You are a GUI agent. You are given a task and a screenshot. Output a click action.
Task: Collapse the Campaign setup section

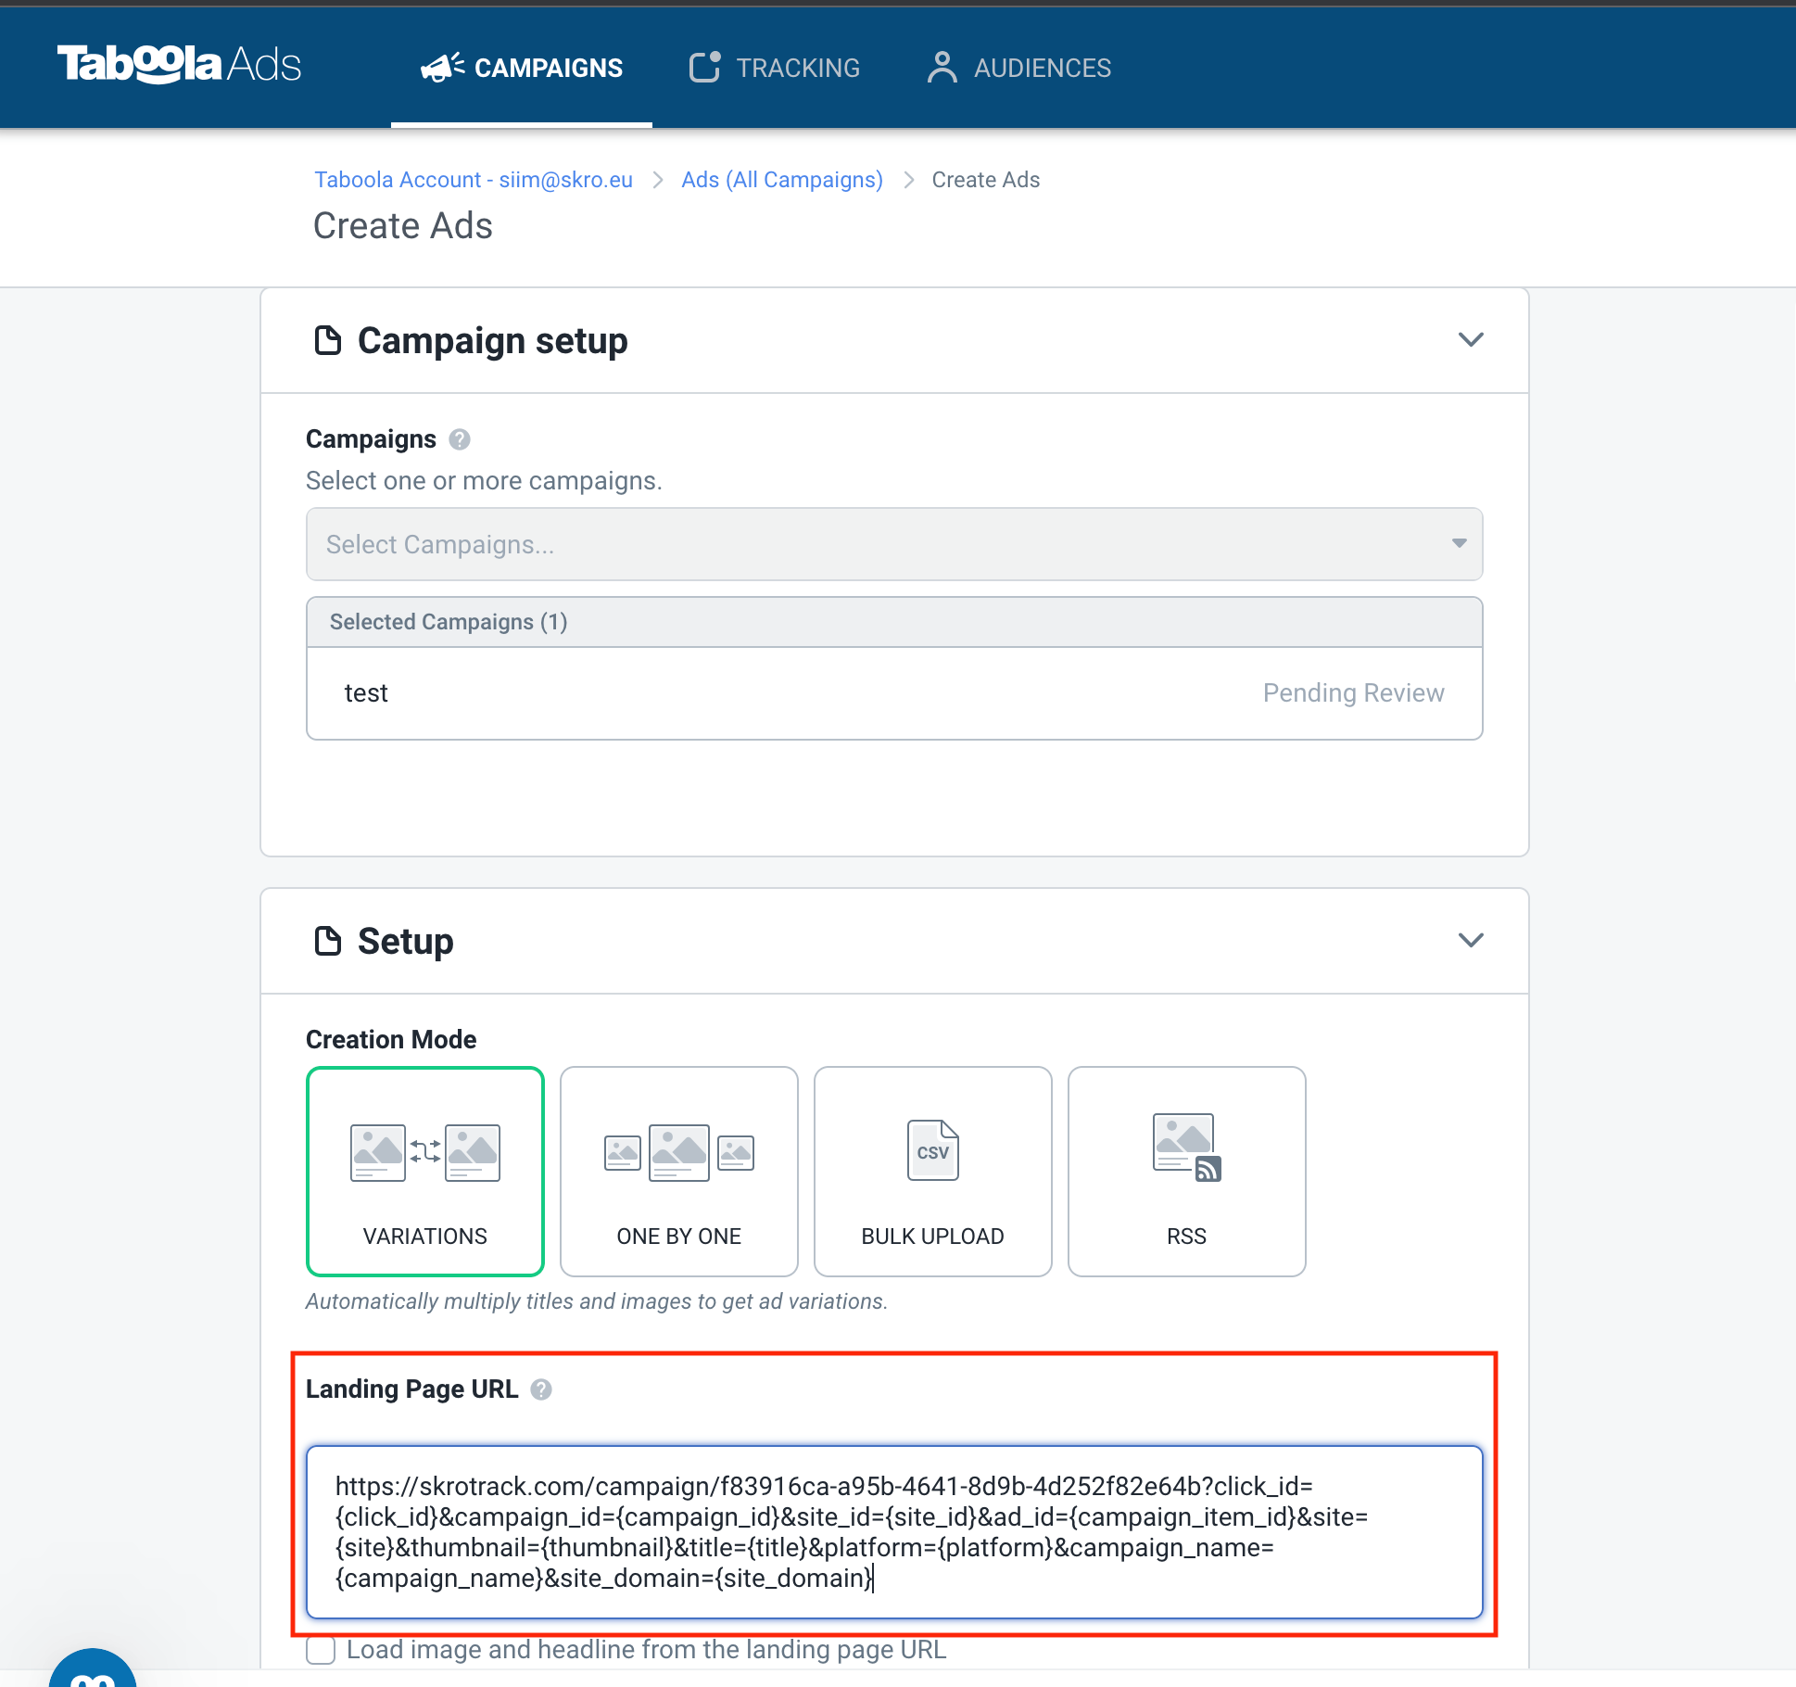coord(1471,340)
